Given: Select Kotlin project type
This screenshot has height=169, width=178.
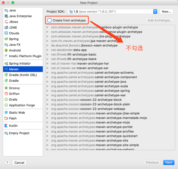Looking at the screenshot, I should coord(23,126).
